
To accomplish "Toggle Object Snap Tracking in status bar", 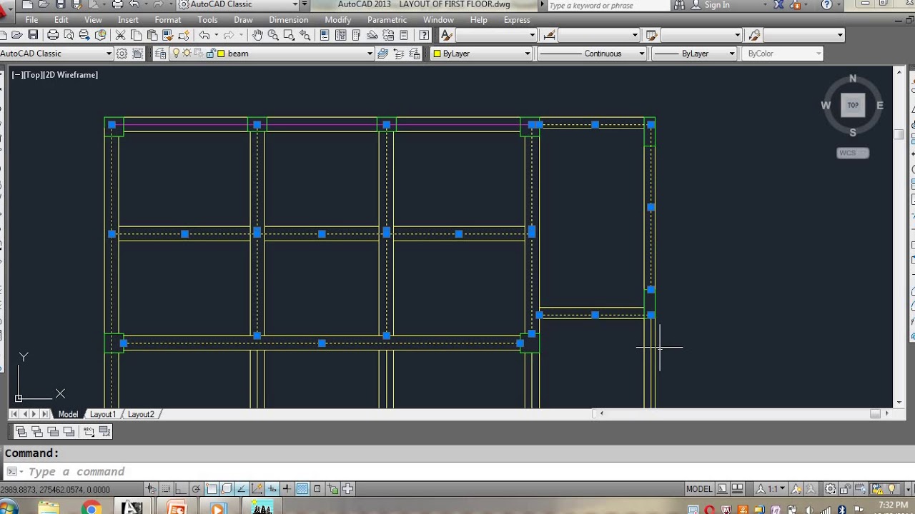I will 242,489.
